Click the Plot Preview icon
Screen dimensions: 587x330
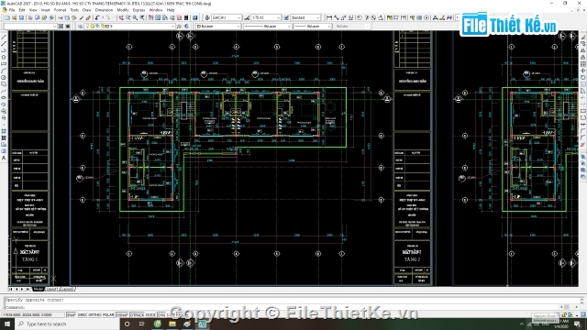(37, 17)
